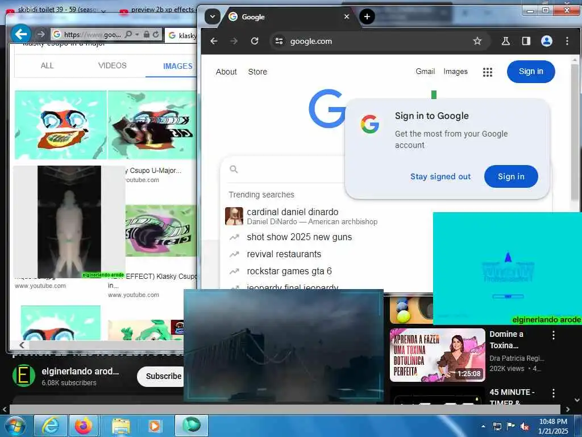
Task: Reload the google.com page in Chrome
Action: coord(254,41)
